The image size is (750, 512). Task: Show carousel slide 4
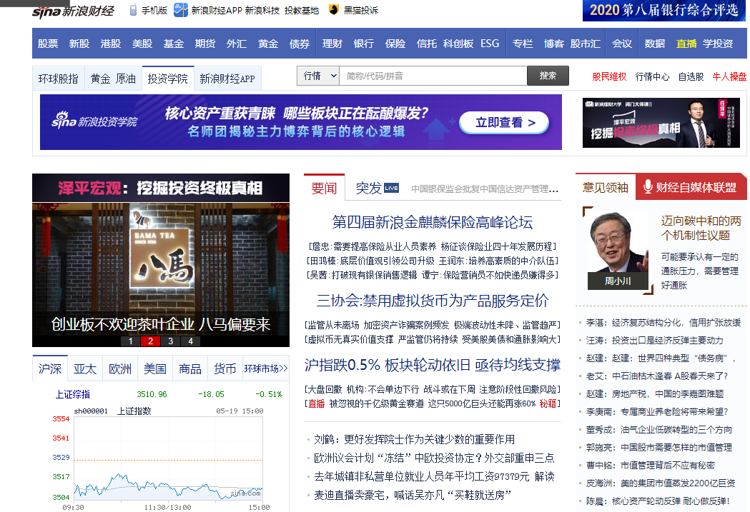191,341
